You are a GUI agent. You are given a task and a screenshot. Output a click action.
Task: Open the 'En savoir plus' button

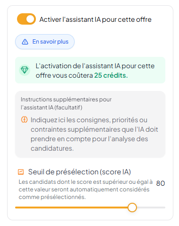point(45,42)
